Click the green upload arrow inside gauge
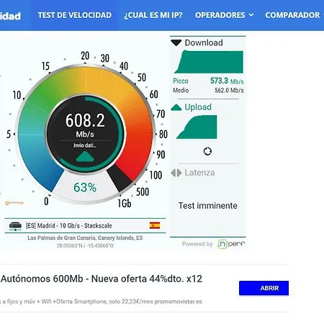 click(x=85, y=156)
